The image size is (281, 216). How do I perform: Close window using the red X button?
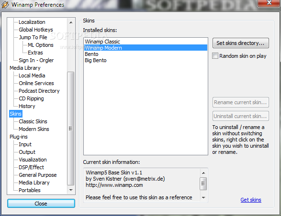point(269,3)
